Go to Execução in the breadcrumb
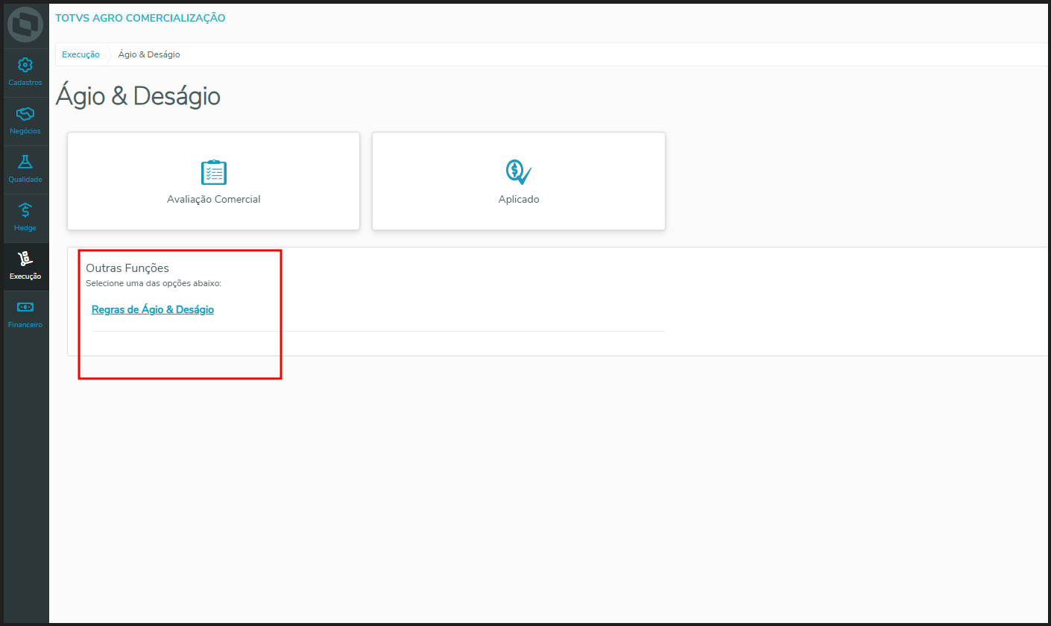This screenshot has width=1051, height=626. pos(81,54)
